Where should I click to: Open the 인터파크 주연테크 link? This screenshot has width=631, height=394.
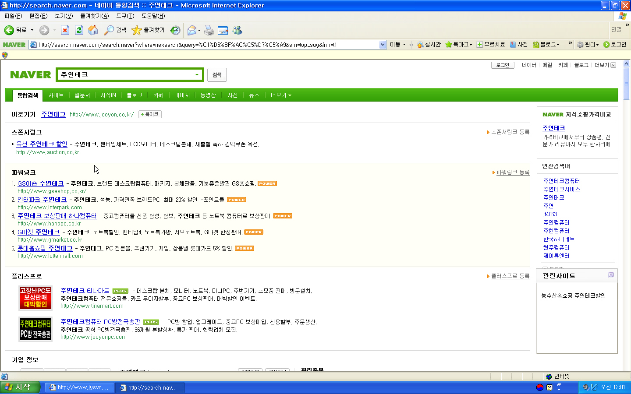pyautogui.click(x=42, y=200)
